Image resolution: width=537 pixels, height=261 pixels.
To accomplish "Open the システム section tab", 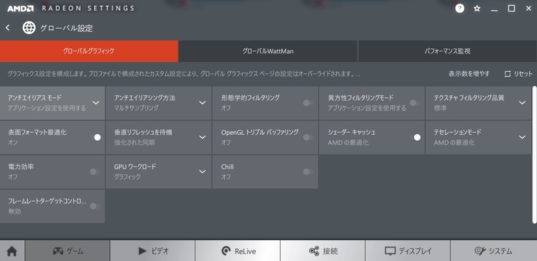I will tap(493, 251).
